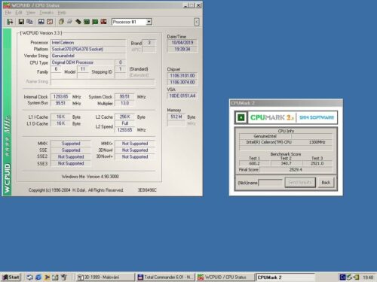Click the floppy disk save icon
This screenshot has height=282, width=377.
click(21, 22)
